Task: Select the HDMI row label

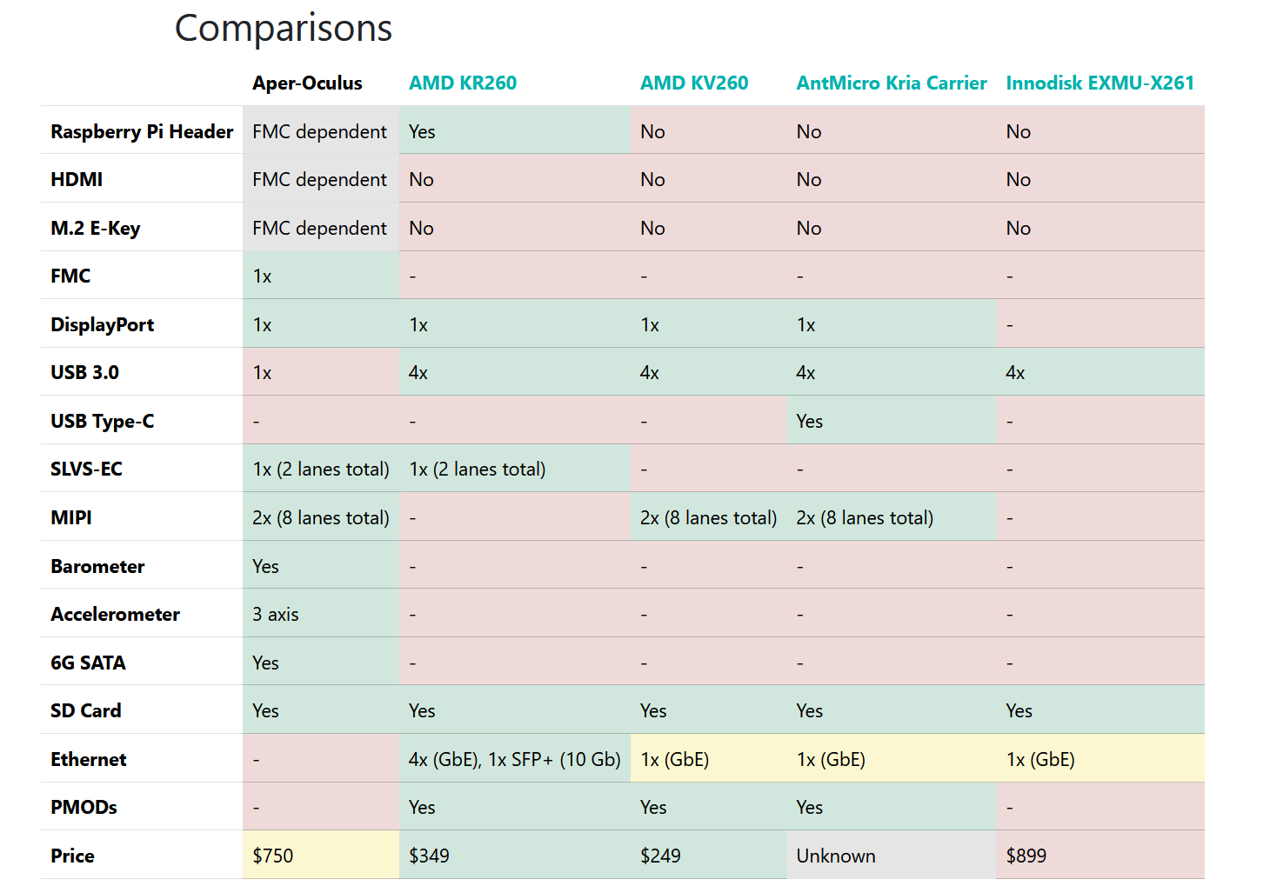Action: click(x=77, y=179)
